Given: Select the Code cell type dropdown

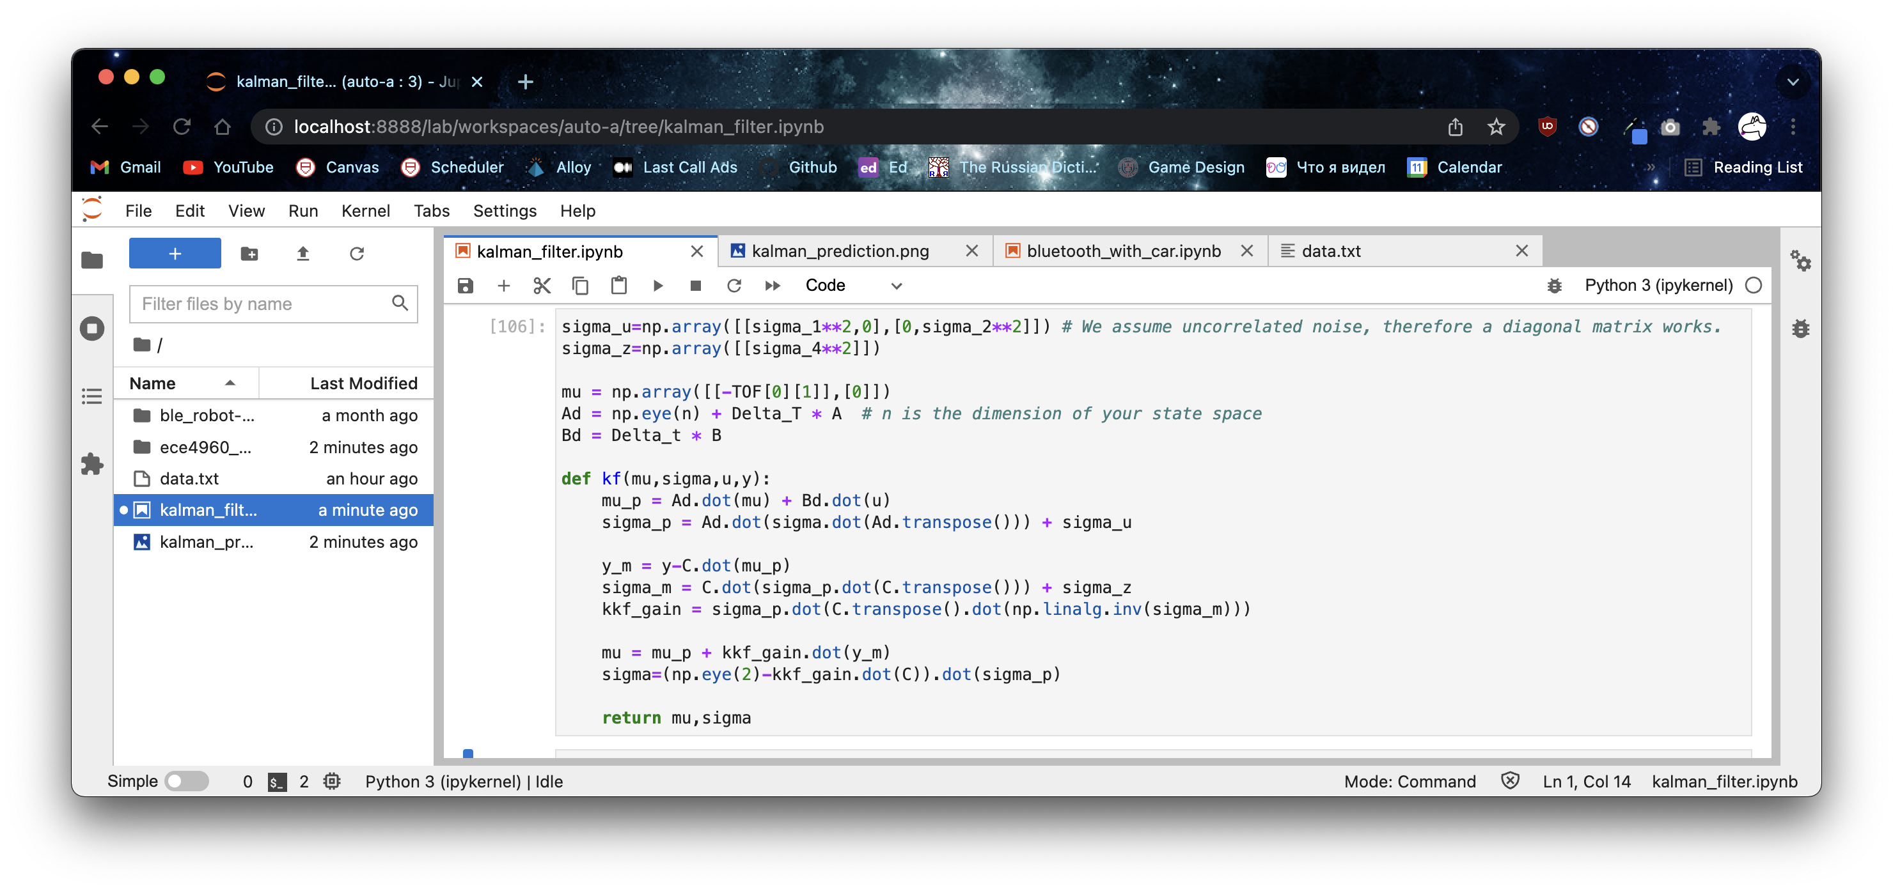Looking at the screenshot, I should [x=850, y=285].
